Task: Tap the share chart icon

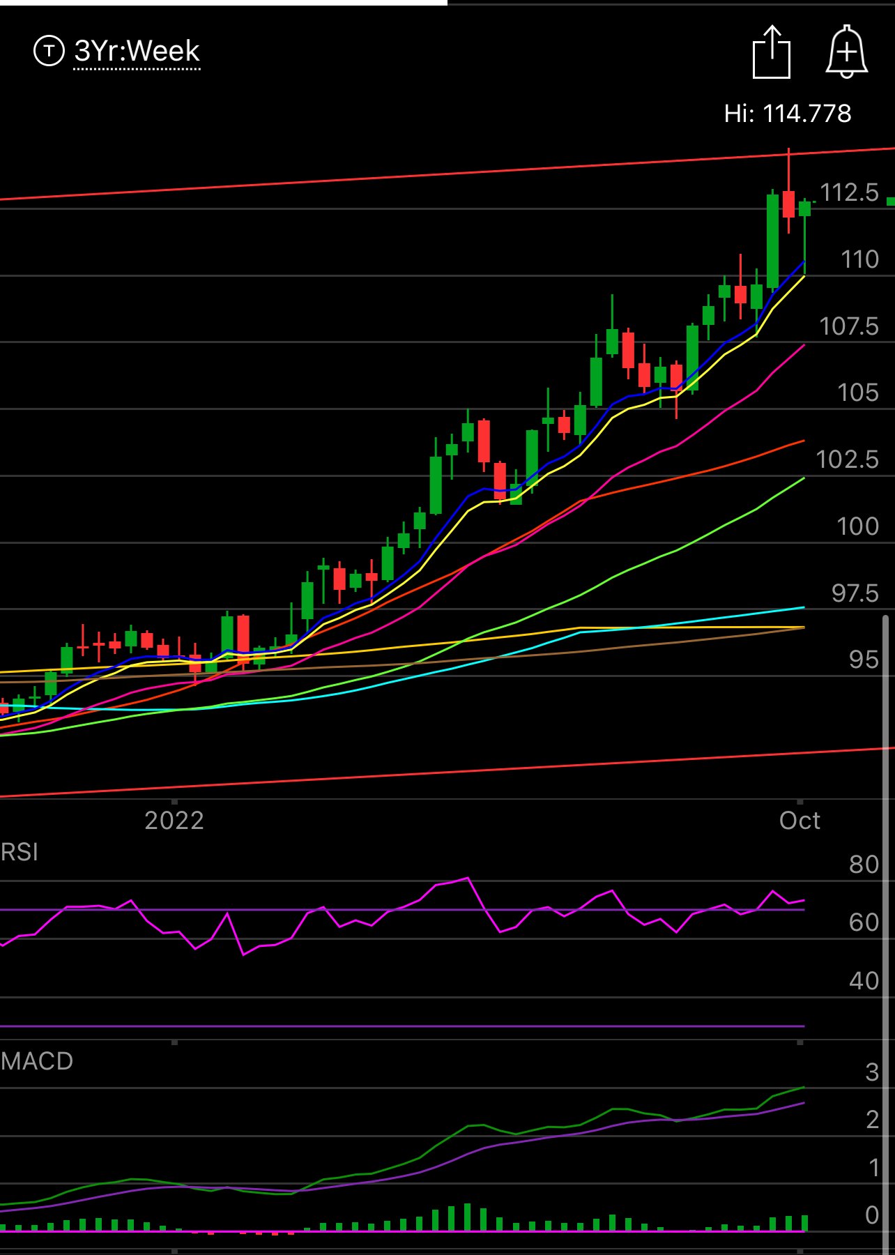Action: (772, 52)
